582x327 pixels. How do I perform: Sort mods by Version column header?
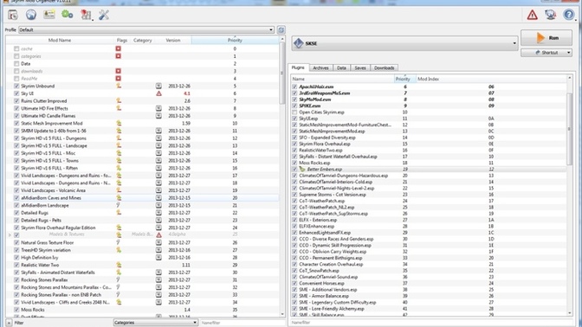pyautogui.click(x=173, y=40)
